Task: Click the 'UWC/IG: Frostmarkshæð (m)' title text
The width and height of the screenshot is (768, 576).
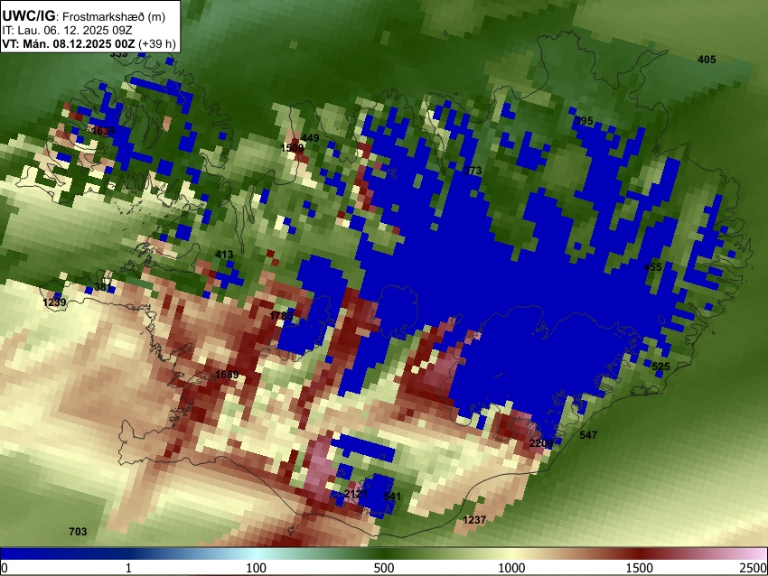Action: [84, 16]
